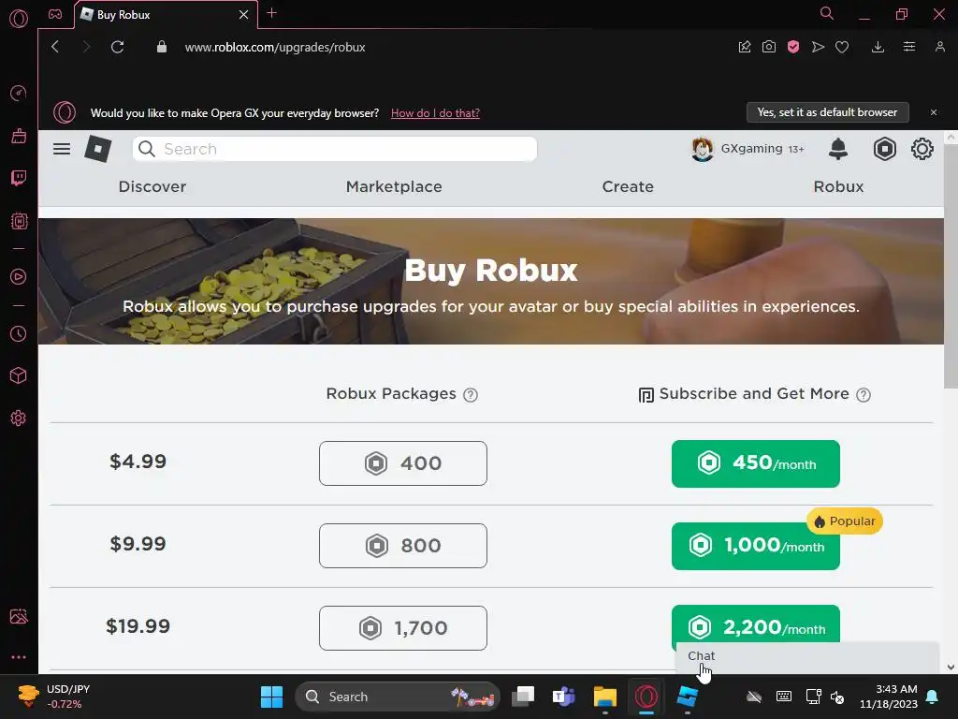
Task: Buy the 400 Robux package
Action: pyautogui.click(x=403, y=463)
